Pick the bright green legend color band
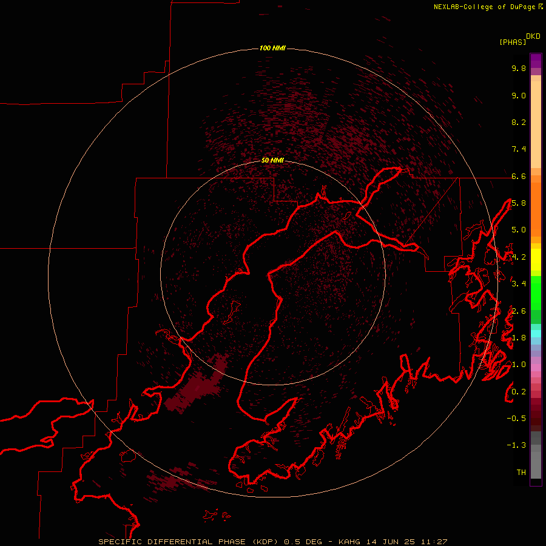 coord(536,293)
